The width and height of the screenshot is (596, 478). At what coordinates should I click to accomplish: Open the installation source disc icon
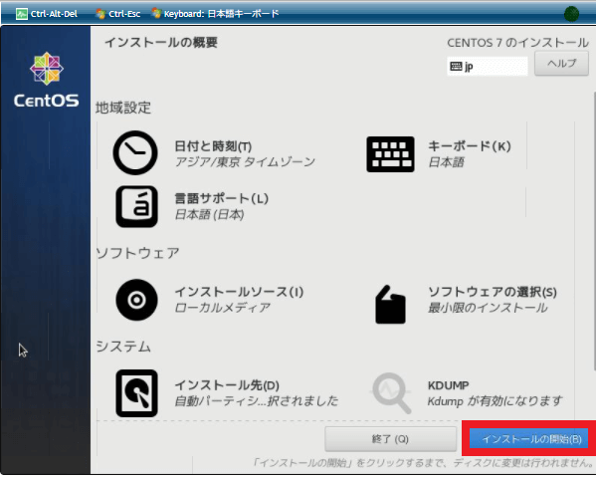tap(136, 300)
